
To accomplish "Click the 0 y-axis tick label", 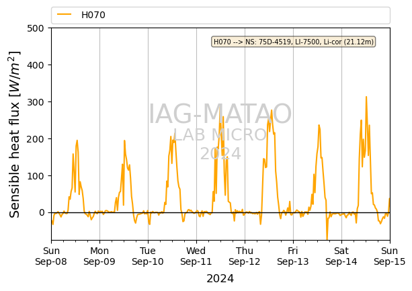I will (x=42, y=213).
